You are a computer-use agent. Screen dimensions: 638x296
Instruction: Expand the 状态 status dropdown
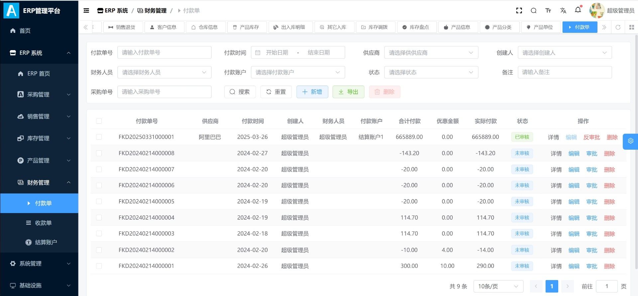pos(431,72)
